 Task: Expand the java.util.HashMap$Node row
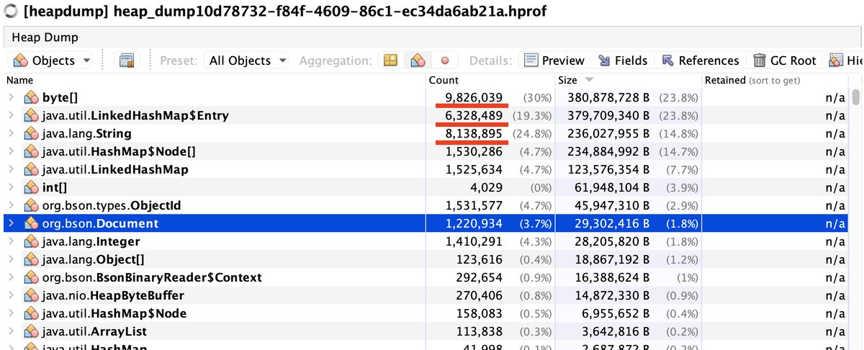pyautogui.click(x=11, y=313)
